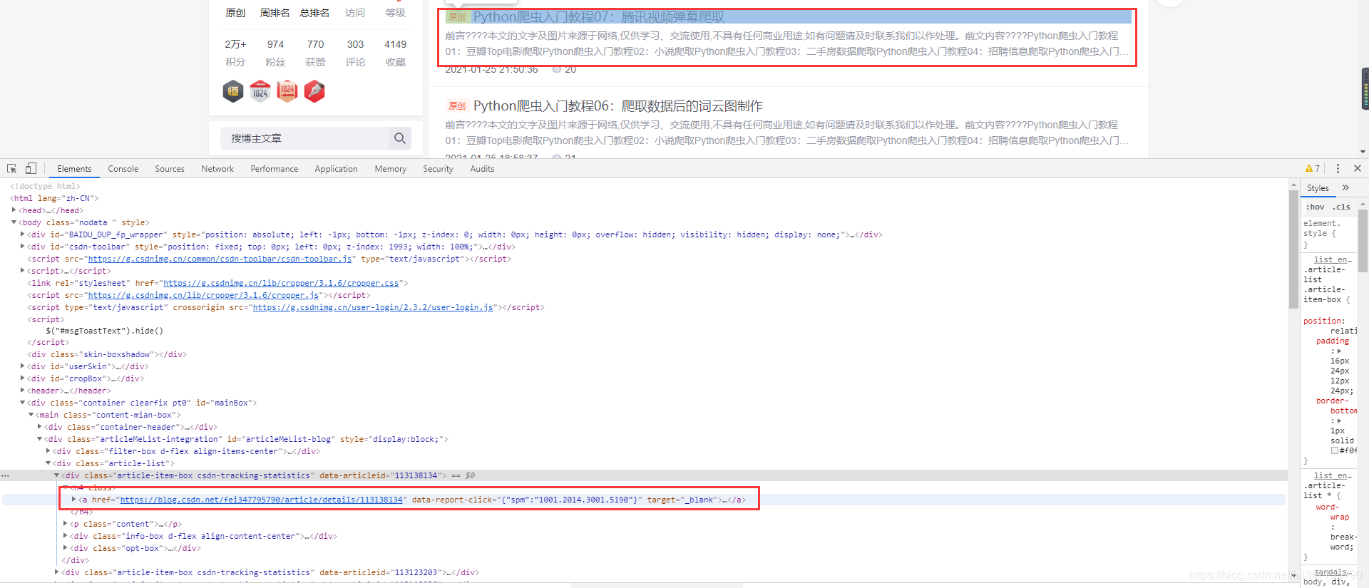Image resolution: width=1369 pixels, height=588 pixels.
Task: Switch to the Elements tab
Action: (x=74, y=169)
